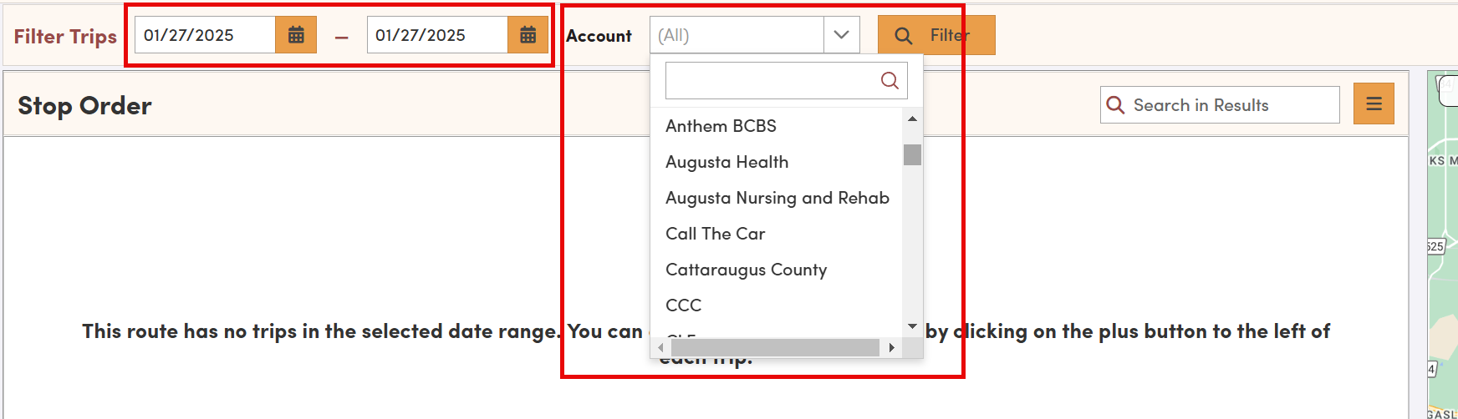Screen dimensions: 1458x419
Task: Open the start date calendar picker
Action: pyautogui.click(x=296, y=35)
